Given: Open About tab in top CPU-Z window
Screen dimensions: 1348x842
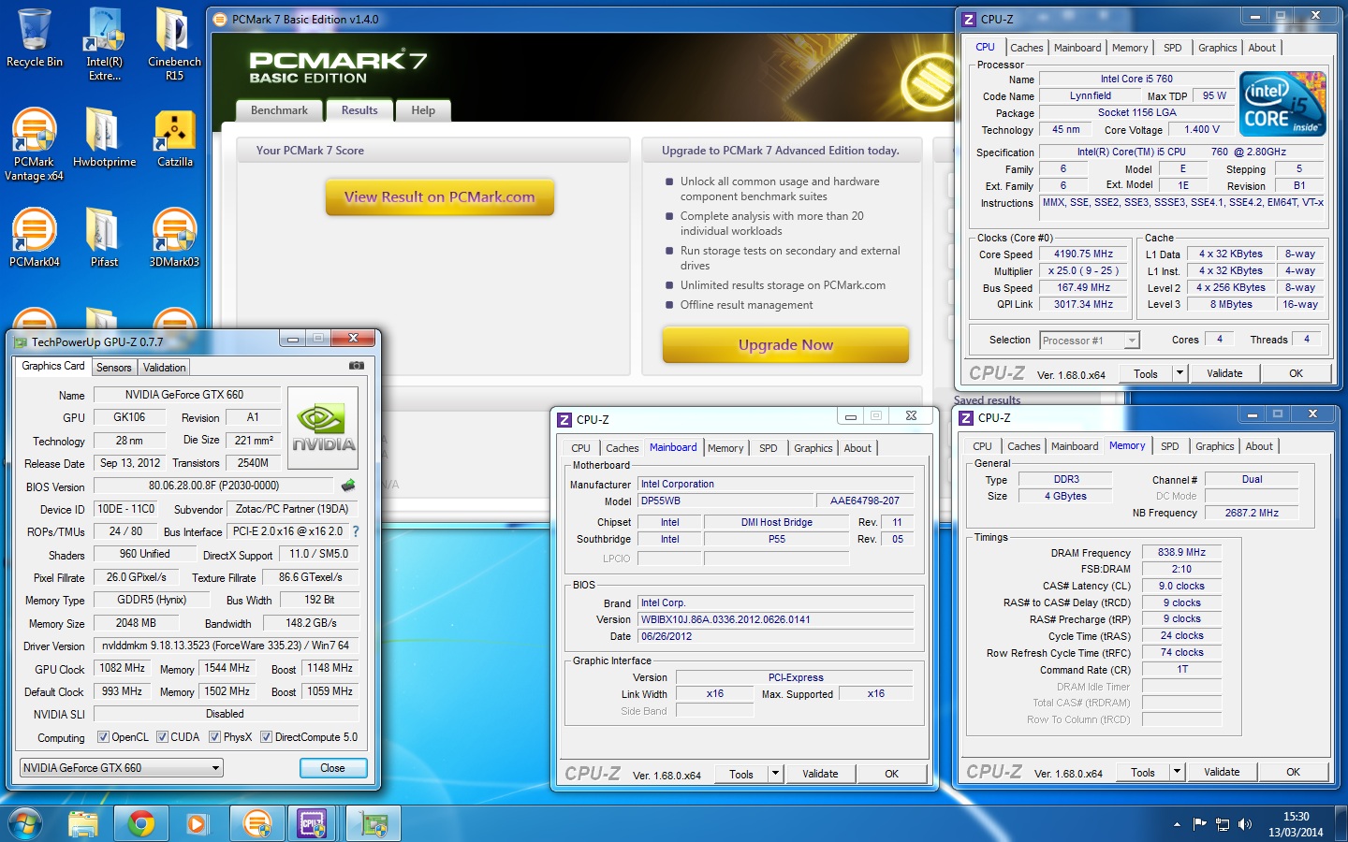Looking at the screenshot, I should [1262, 48].
